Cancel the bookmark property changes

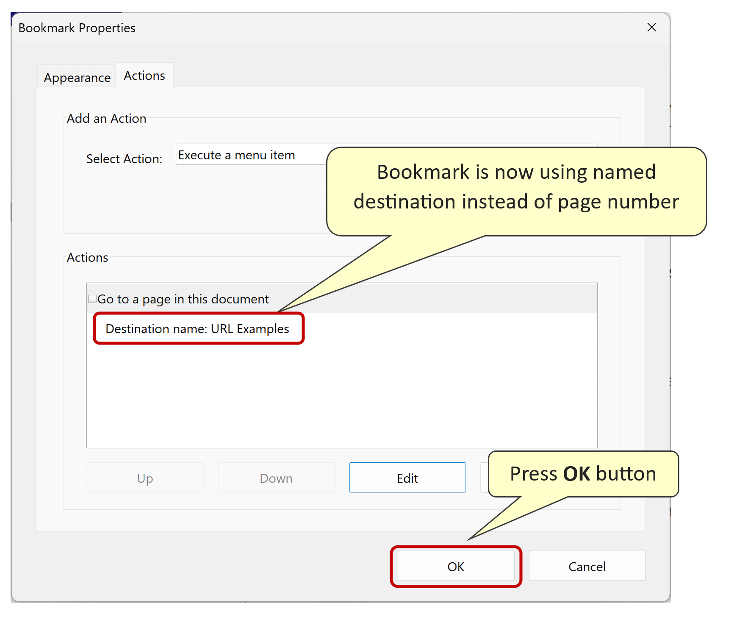click(x=587, y=567)
